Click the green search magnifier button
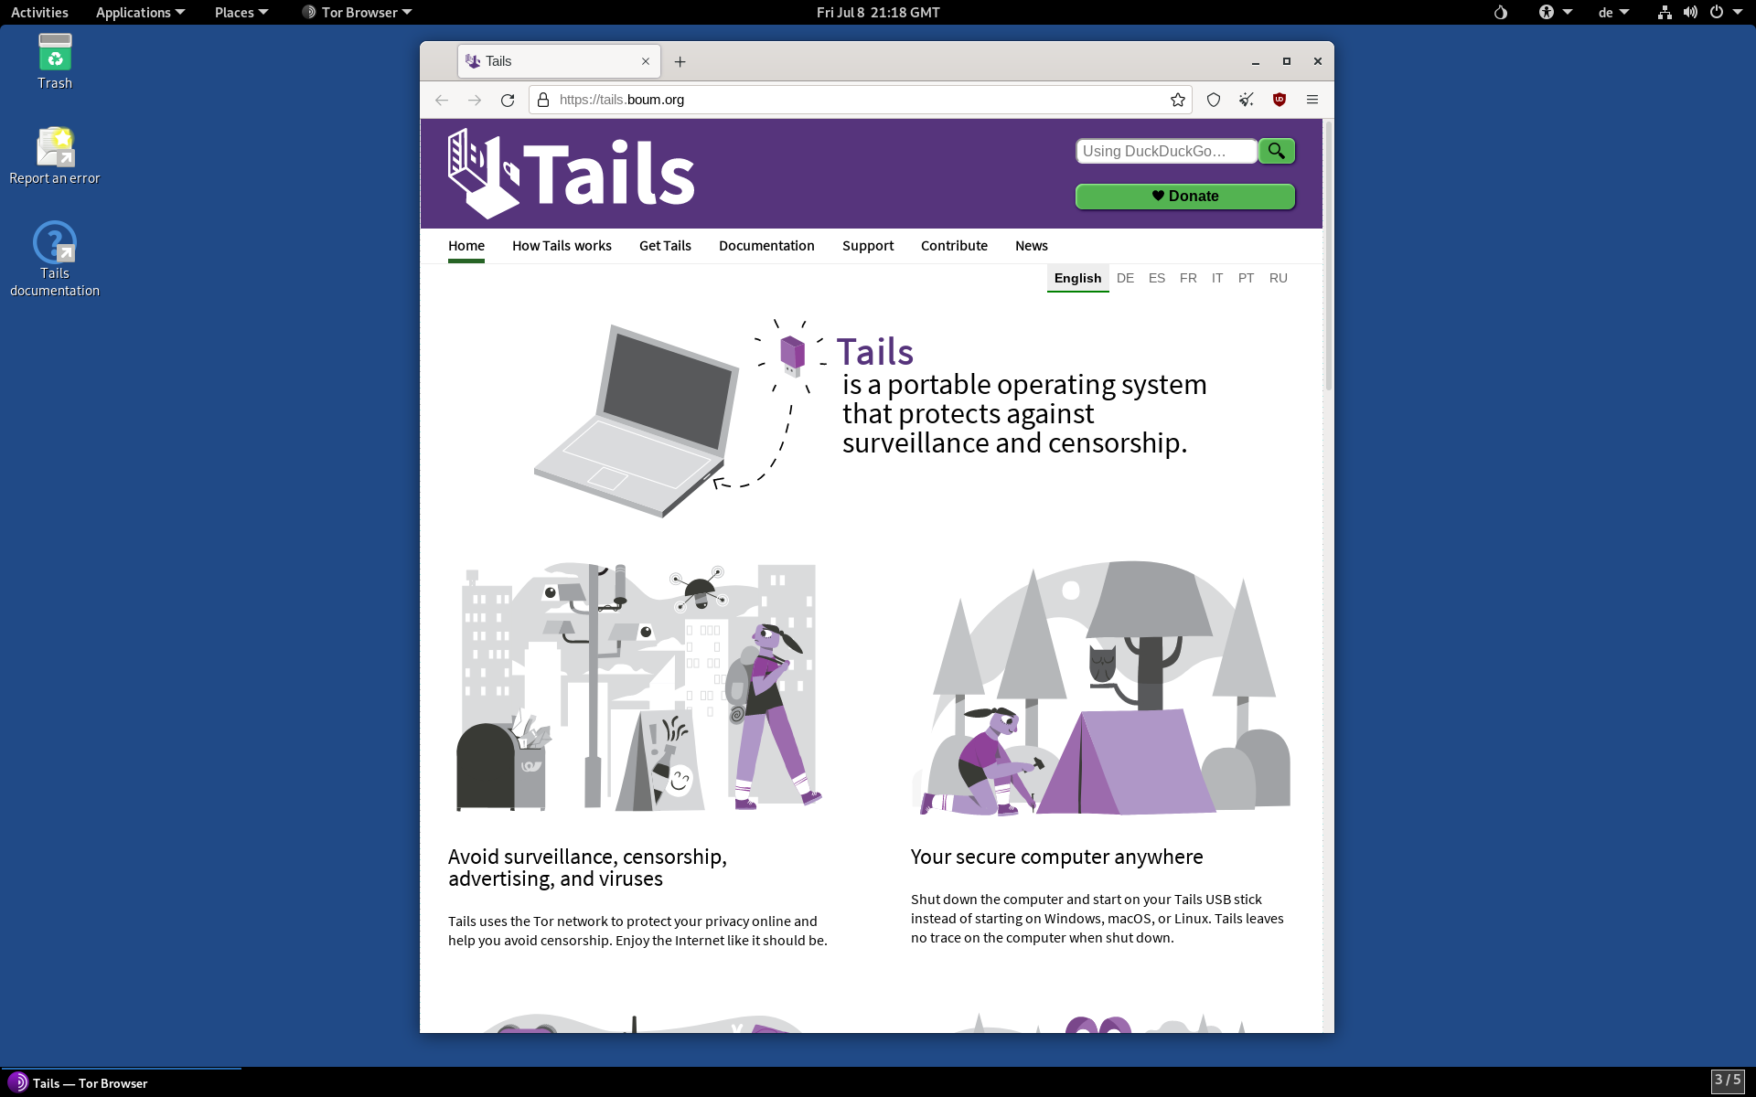The image size is (1756, 1097). 1277,151
